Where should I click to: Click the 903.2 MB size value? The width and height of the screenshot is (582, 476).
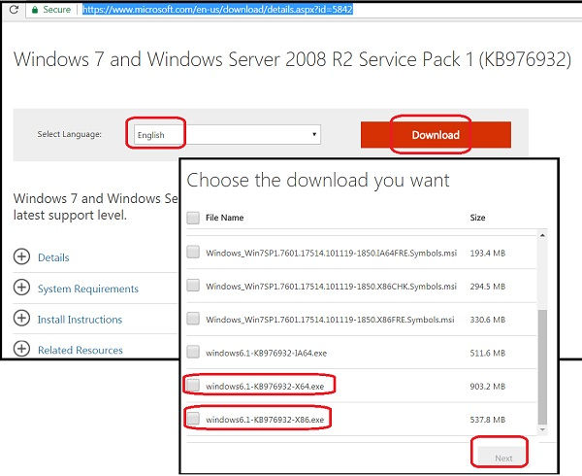(x=487, y=387)
